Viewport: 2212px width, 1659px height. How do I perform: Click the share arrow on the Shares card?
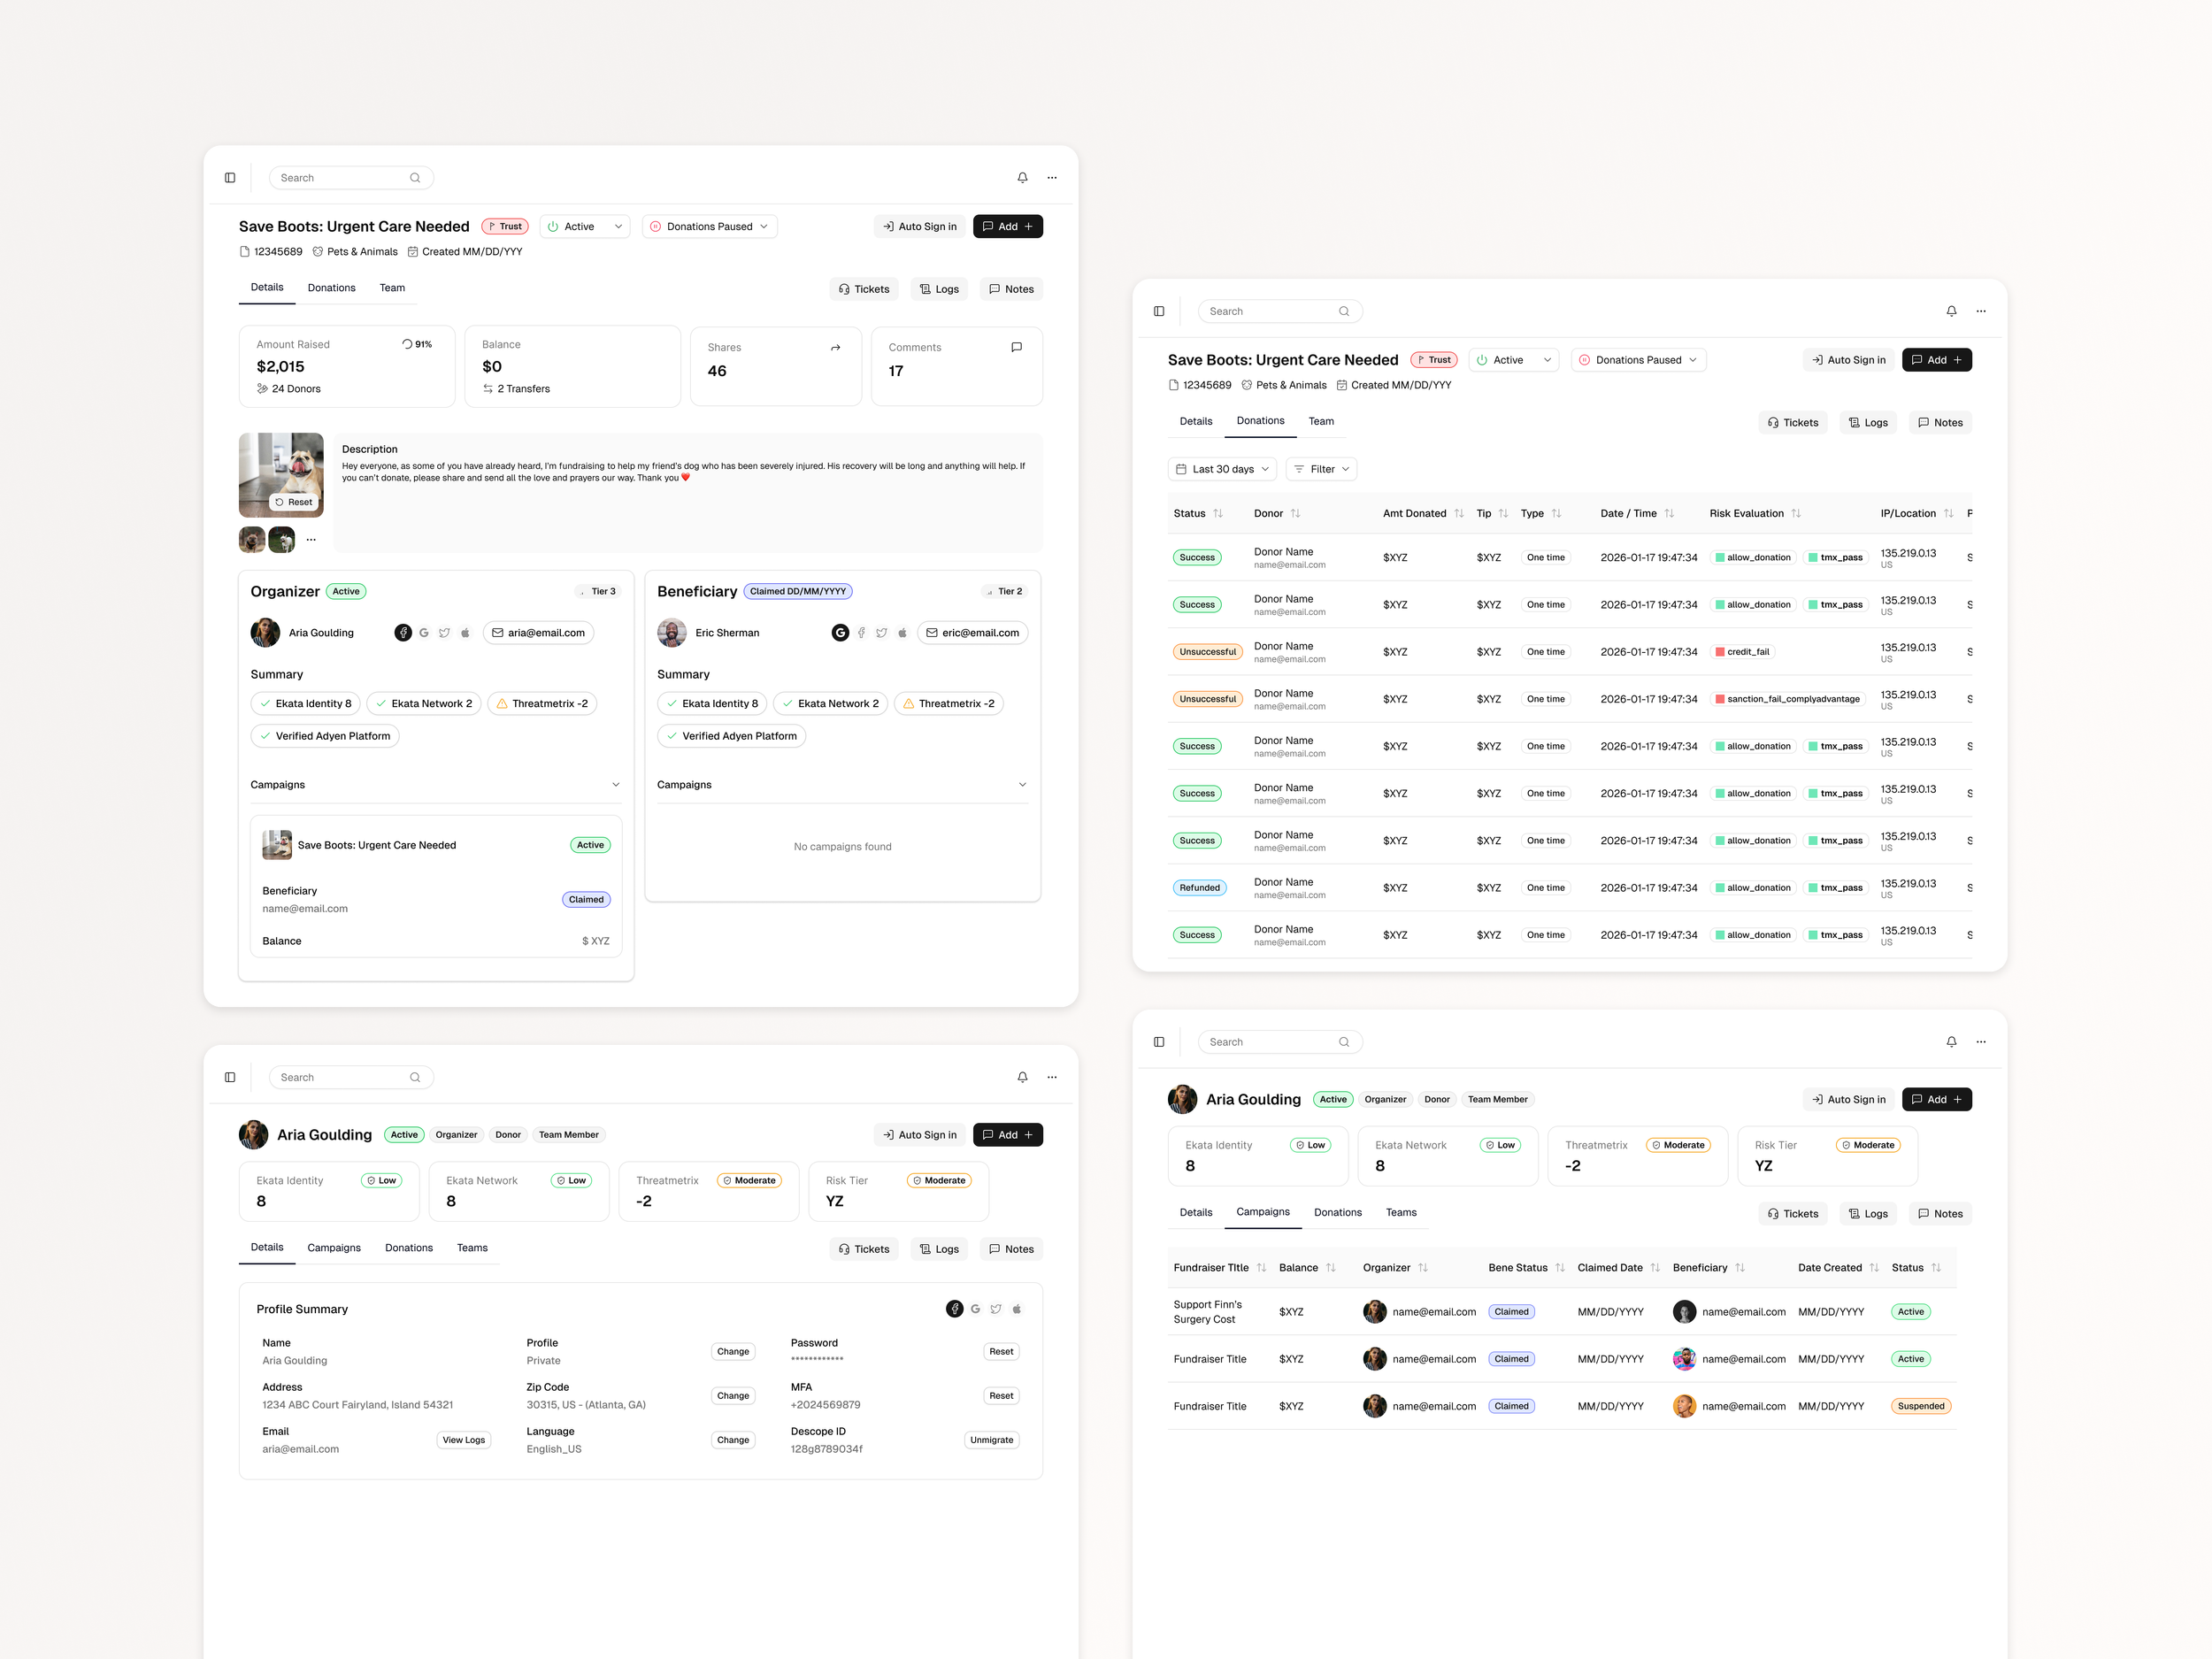click(836, 347)
